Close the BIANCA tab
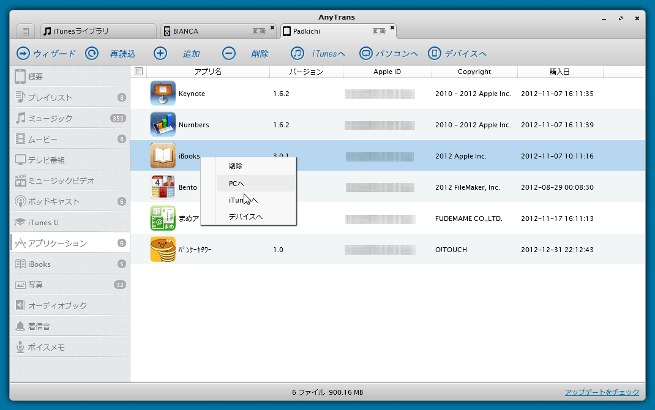 (x=272, y=28)
